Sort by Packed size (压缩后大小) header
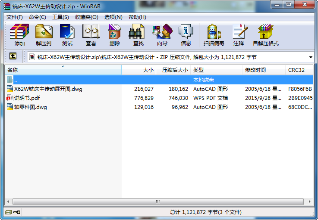This screenshot has width=318, height=220. tap(173, 70)
